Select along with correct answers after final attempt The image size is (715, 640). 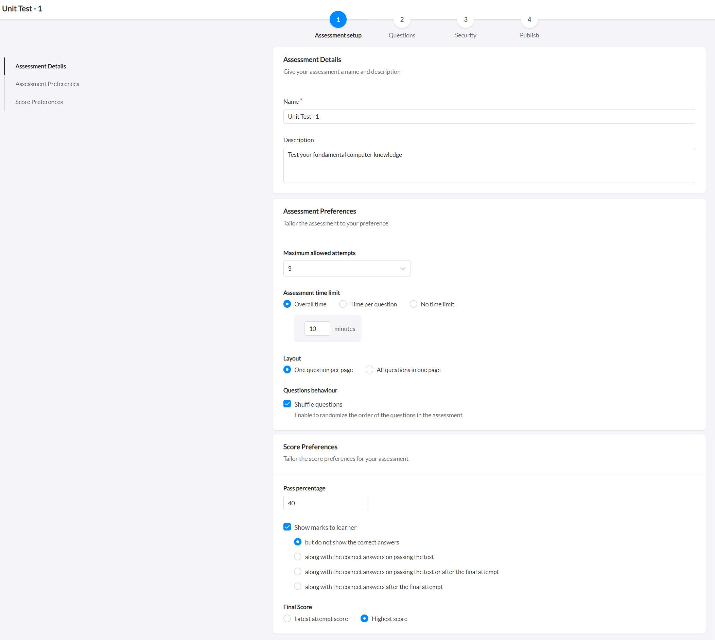pyautogui.click(x=298, y=586)
